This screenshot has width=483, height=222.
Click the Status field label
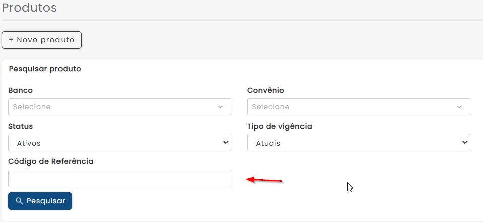click(x=21, y=126)
